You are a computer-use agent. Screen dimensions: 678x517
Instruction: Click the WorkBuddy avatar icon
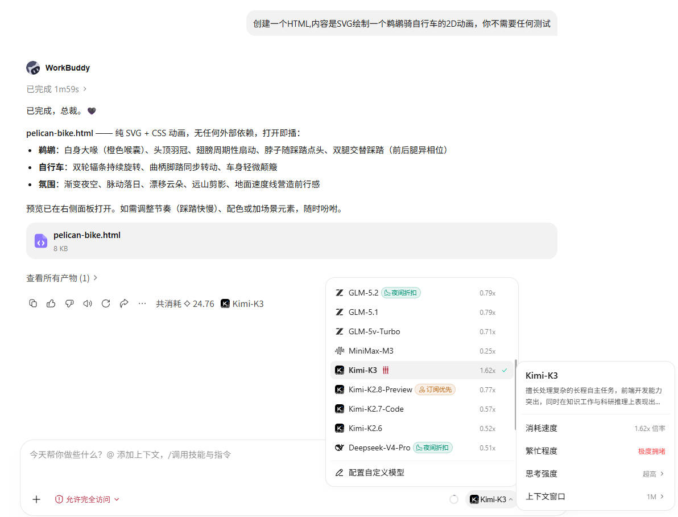click(34, 68)
